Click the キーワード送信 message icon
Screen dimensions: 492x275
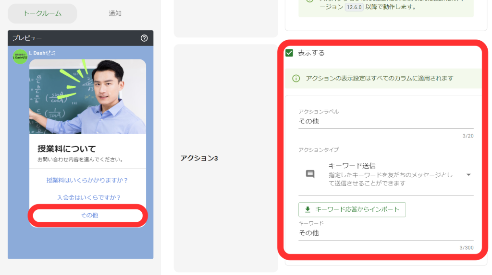(310, 174)
